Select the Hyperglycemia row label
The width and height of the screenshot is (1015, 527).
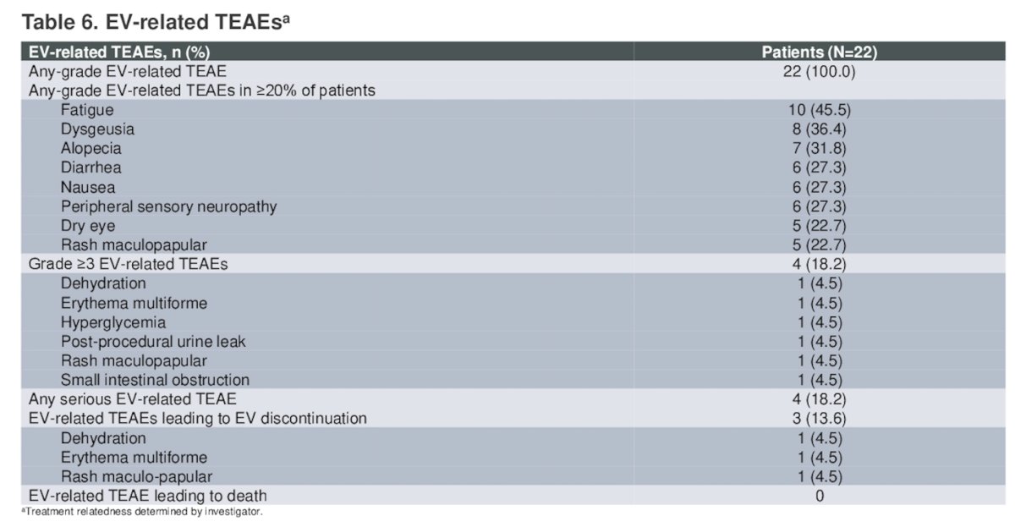click(x=112, y=322)
